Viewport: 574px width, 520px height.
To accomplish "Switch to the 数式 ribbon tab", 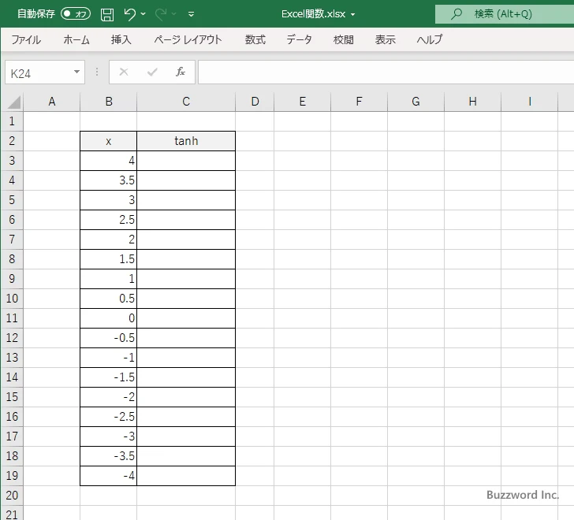I will coord(255,39).
